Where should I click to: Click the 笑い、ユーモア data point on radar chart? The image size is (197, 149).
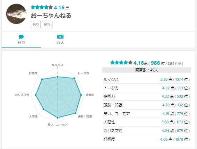pos(58,118)
